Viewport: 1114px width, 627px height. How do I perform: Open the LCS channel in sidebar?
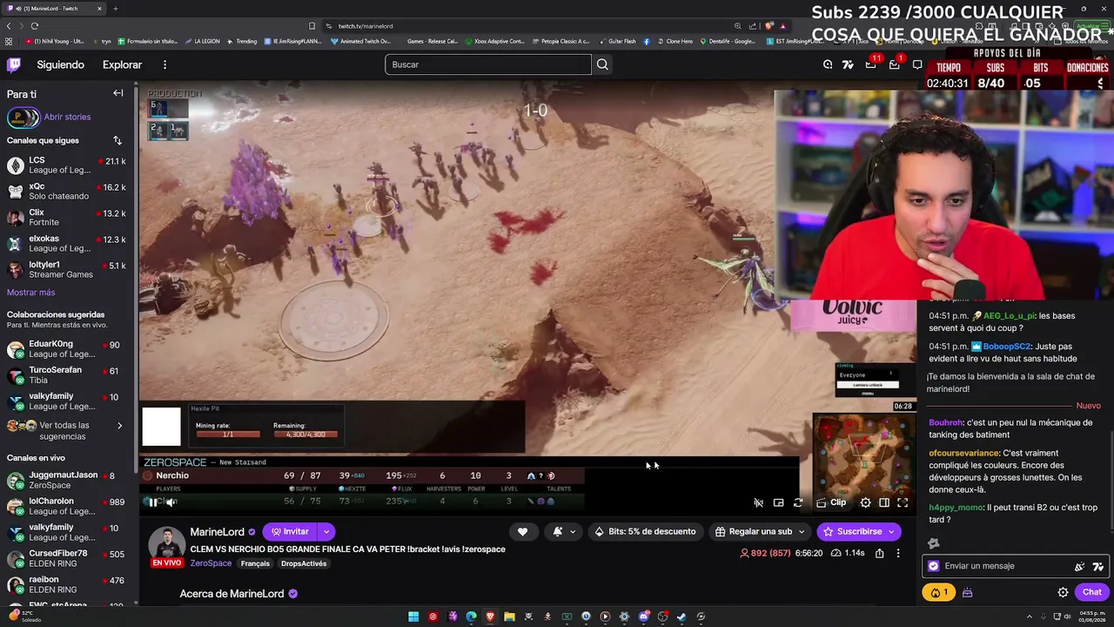pos(68,165)
